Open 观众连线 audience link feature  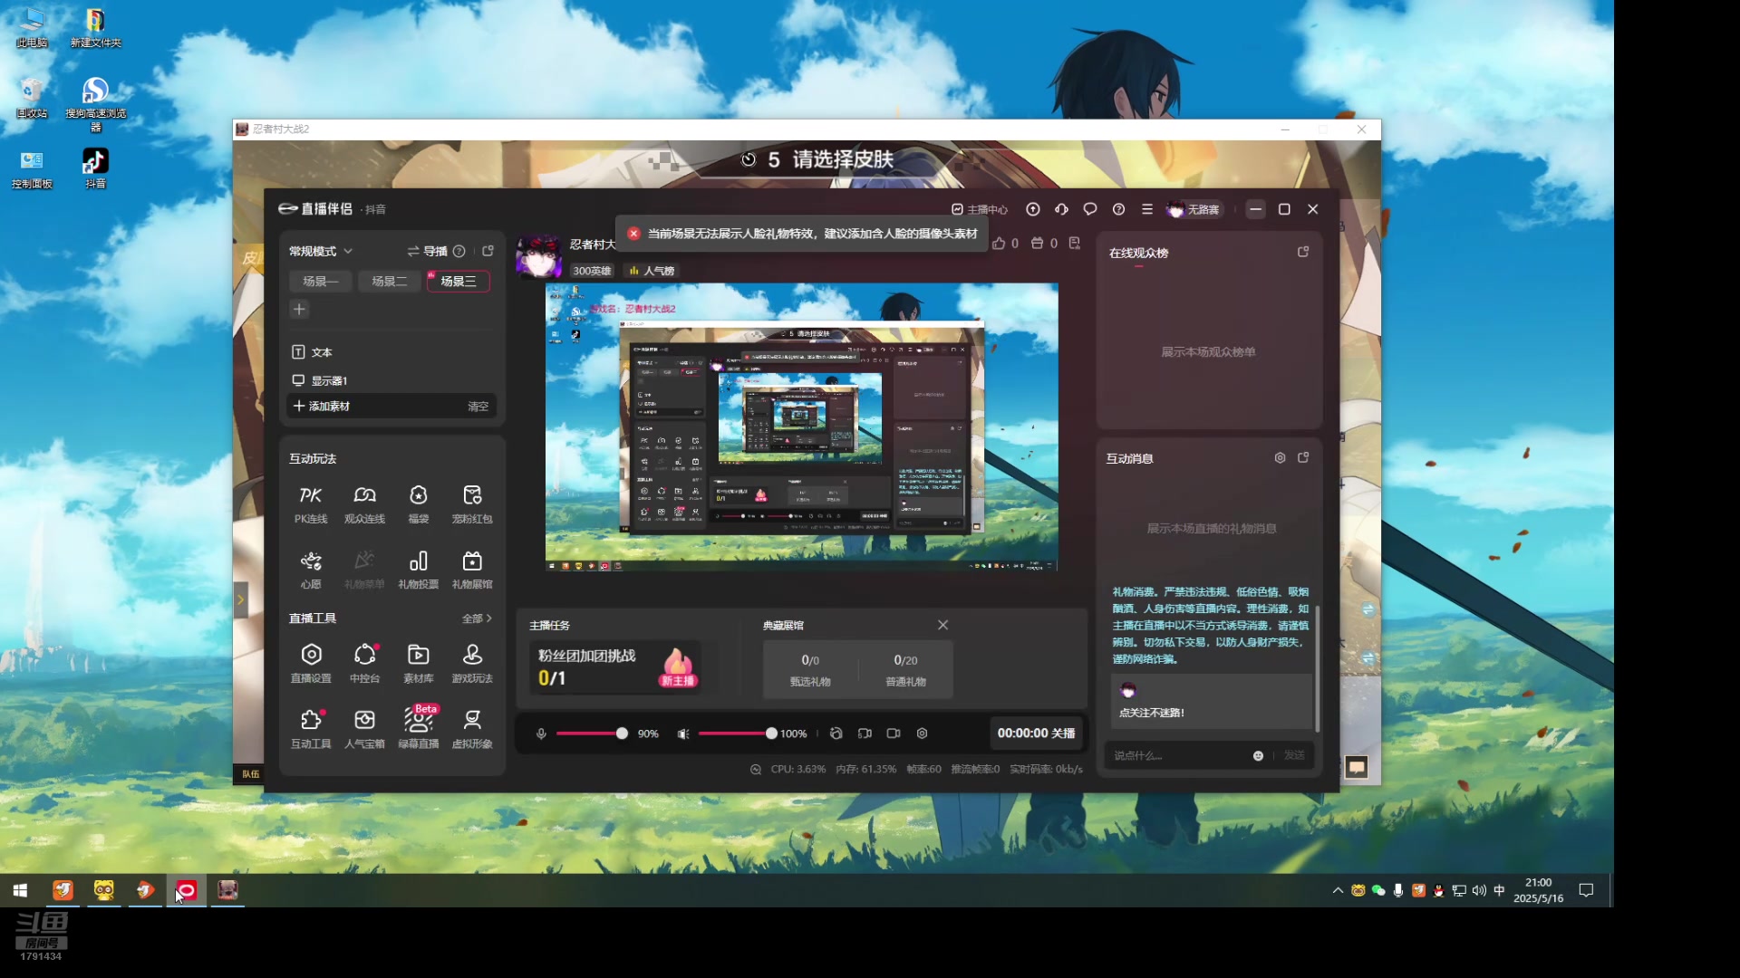coord(364,504)
